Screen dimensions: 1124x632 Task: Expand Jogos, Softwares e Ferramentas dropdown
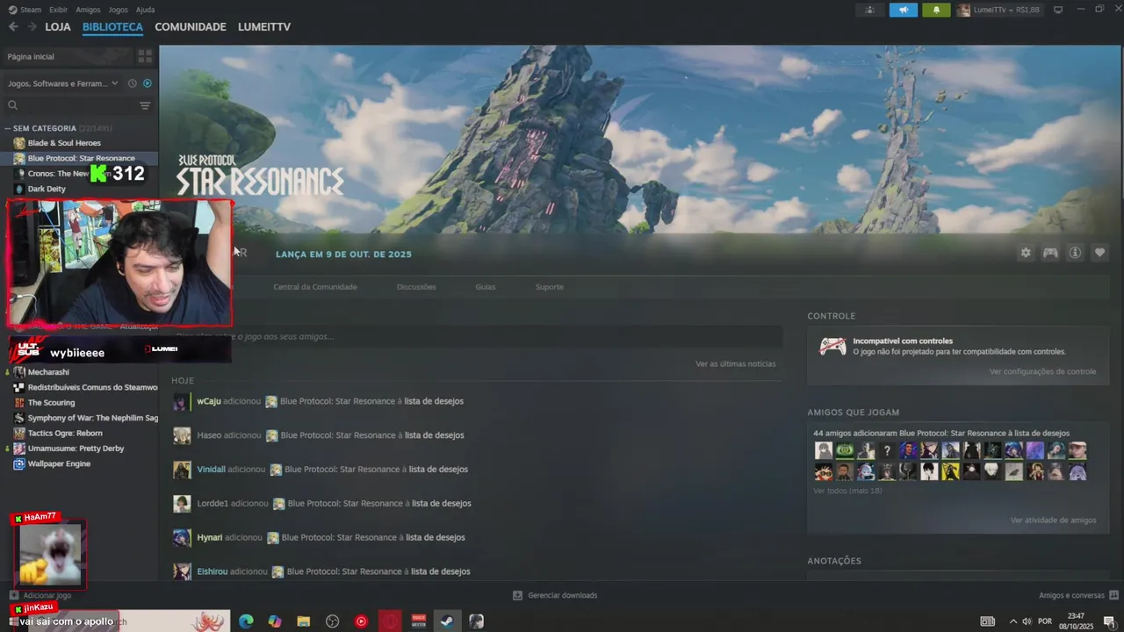pyautogui.click(x=63, y=83)
